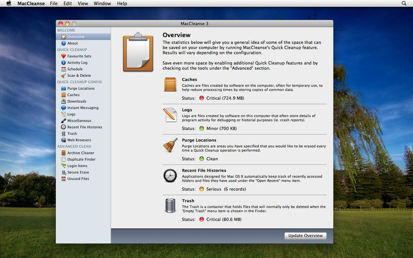Click the "Serious (6 records)" status text
413x258 pixels.
point(226,189)
